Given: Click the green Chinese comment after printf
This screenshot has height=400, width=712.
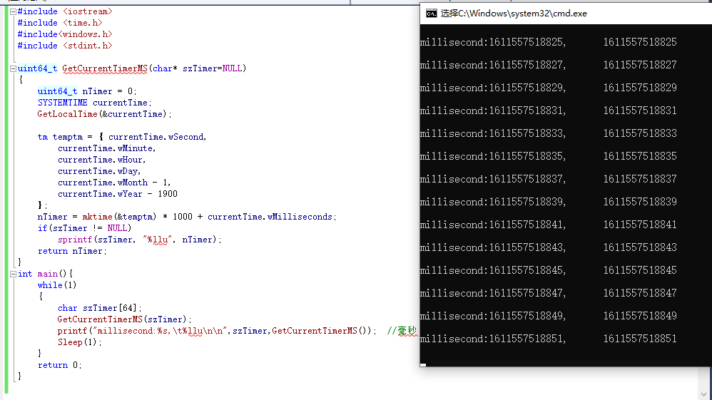Looking at the screenshot, I should pos(402,331).
